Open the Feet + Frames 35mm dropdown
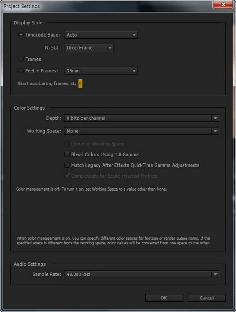 (101, 71)
